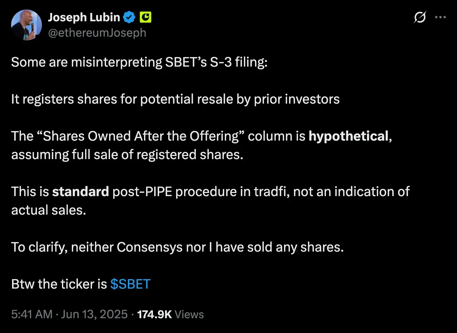Open the @ethereumJoseph handle link
The image size is (457, 333).
coord(97,33)
